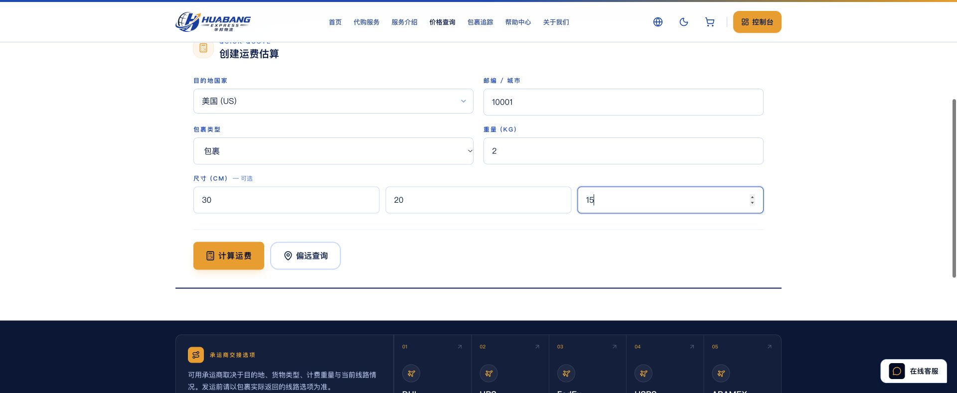This screenshot has height=393, width=957.
Task: Open the 代购服务 menu item
Action: tap(366, 22)
